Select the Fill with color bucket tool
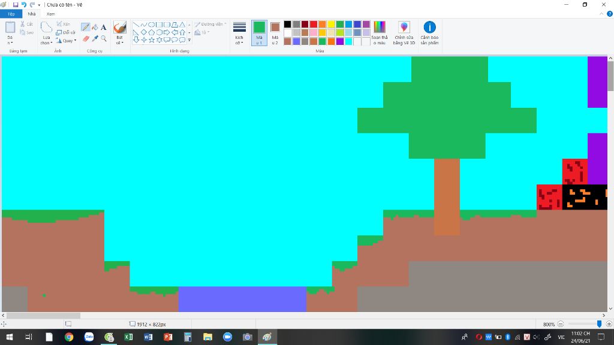The width and height of the screenshot is (614, 345). 95,27
